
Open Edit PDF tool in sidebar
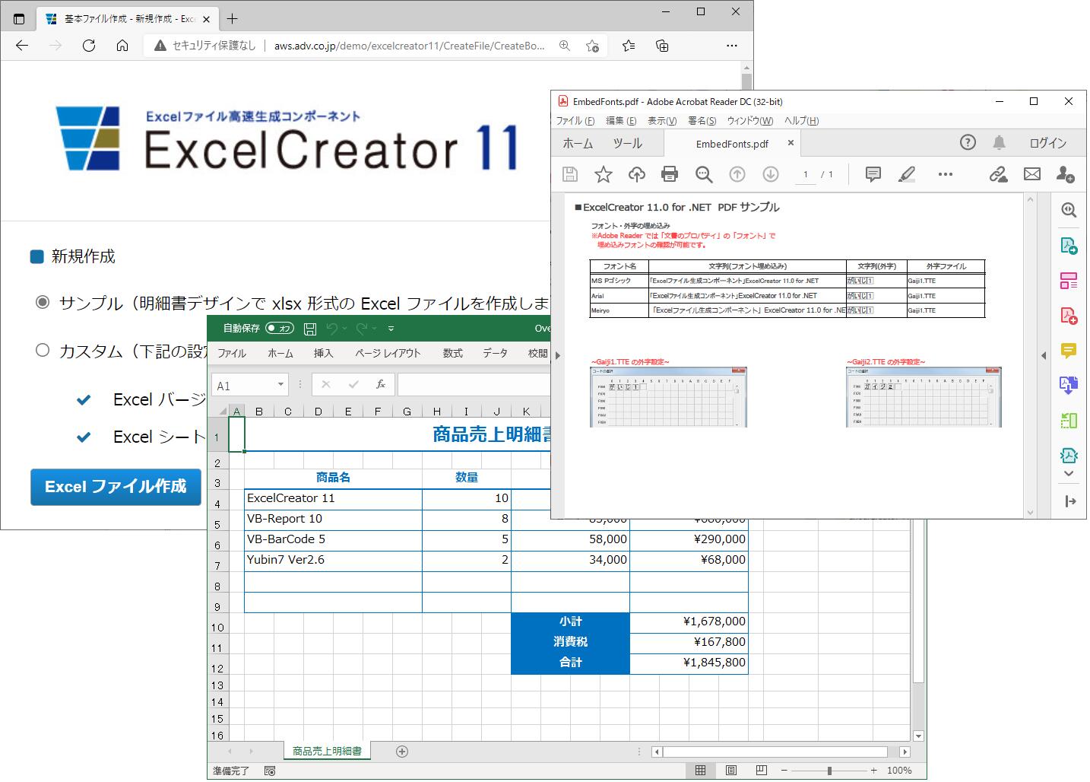click(1069, 281)
